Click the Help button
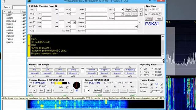196x110 pixels. pyautogui.click(x=159, y=19)
